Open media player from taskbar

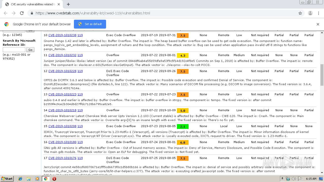(37, 179)
